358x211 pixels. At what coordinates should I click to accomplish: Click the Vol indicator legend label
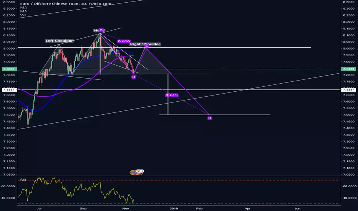click(x=23, y=15)
